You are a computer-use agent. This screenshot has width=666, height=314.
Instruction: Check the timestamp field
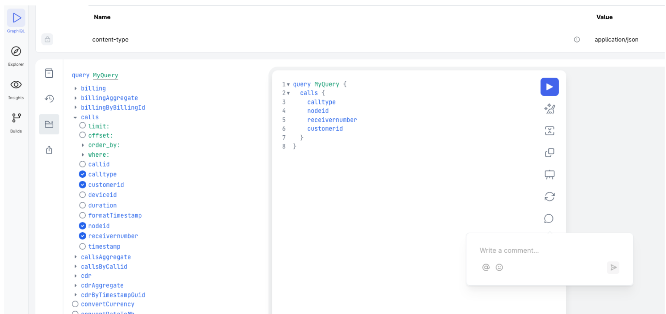point(82,247)
